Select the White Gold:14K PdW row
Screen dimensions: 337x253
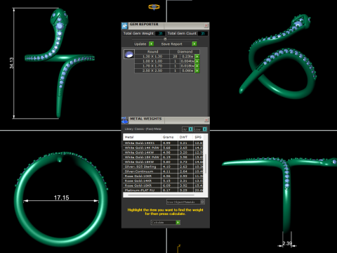[163, 148]
